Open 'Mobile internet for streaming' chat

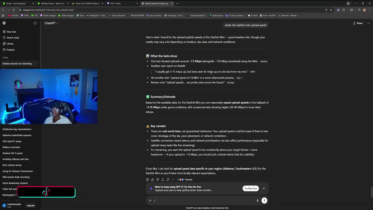(20, 64)
